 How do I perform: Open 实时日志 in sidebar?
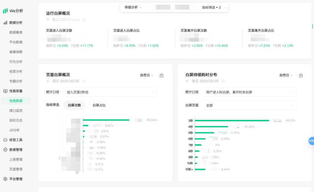[x=16, y=120]
